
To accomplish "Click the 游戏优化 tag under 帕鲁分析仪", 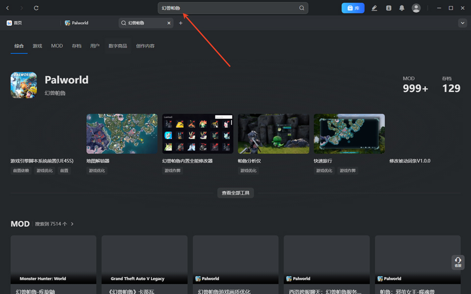I will tap(248, 171).
